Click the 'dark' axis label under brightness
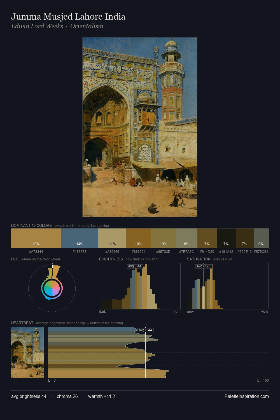280x420 pixels. 102,312
